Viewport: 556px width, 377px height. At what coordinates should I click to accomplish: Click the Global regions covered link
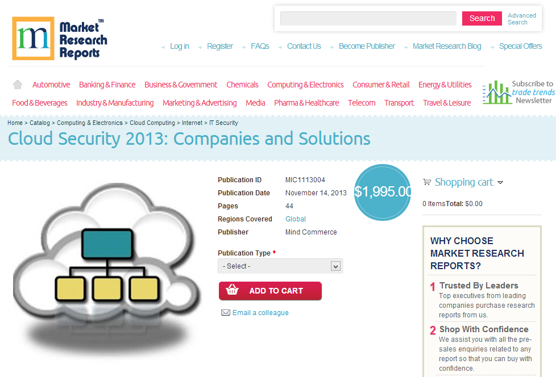pyautogui.click(x=295, y=219)
